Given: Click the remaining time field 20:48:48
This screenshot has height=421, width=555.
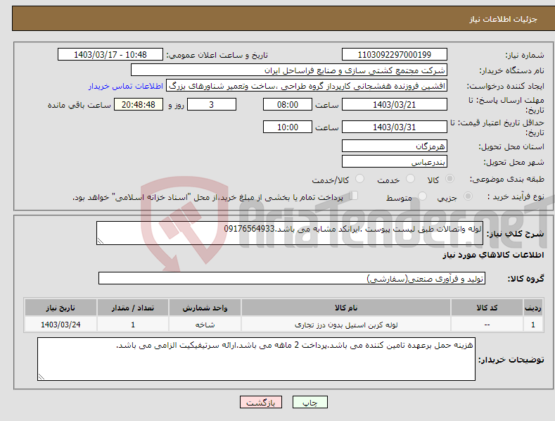Looking at the screenshot, I should (139, 104).
